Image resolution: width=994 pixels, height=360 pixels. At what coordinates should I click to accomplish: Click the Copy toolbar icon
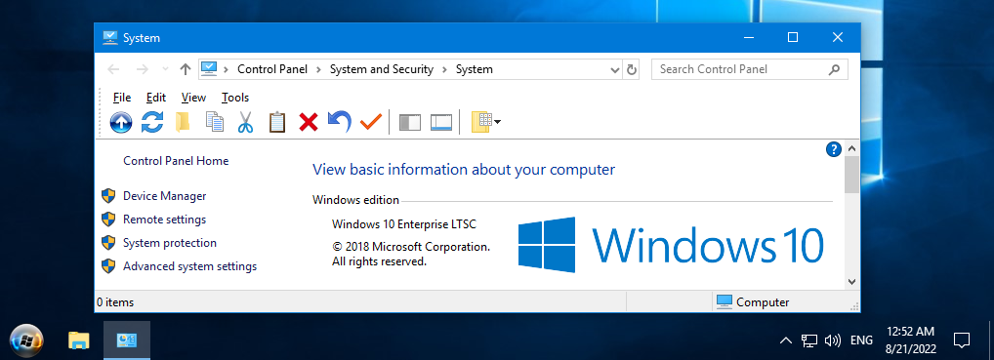click(x=215, y=122)
